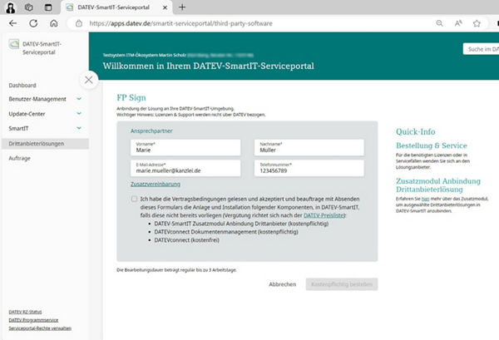Expand the Update-Center section

78,114
